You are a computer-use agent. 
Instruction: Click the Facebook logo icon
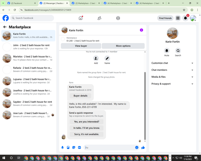6,18
